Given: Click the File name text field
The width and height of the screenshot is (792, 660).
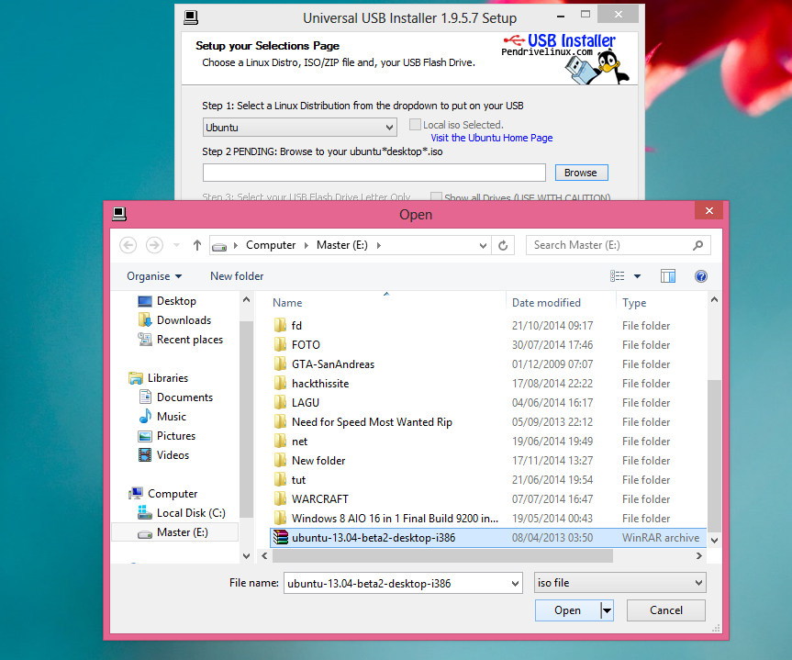Looking at the screenshot, I should tap(396, 584).
